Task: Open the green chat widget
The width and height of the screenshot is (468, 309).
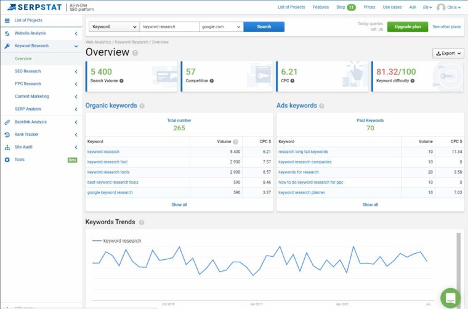Action: (451, 298)
